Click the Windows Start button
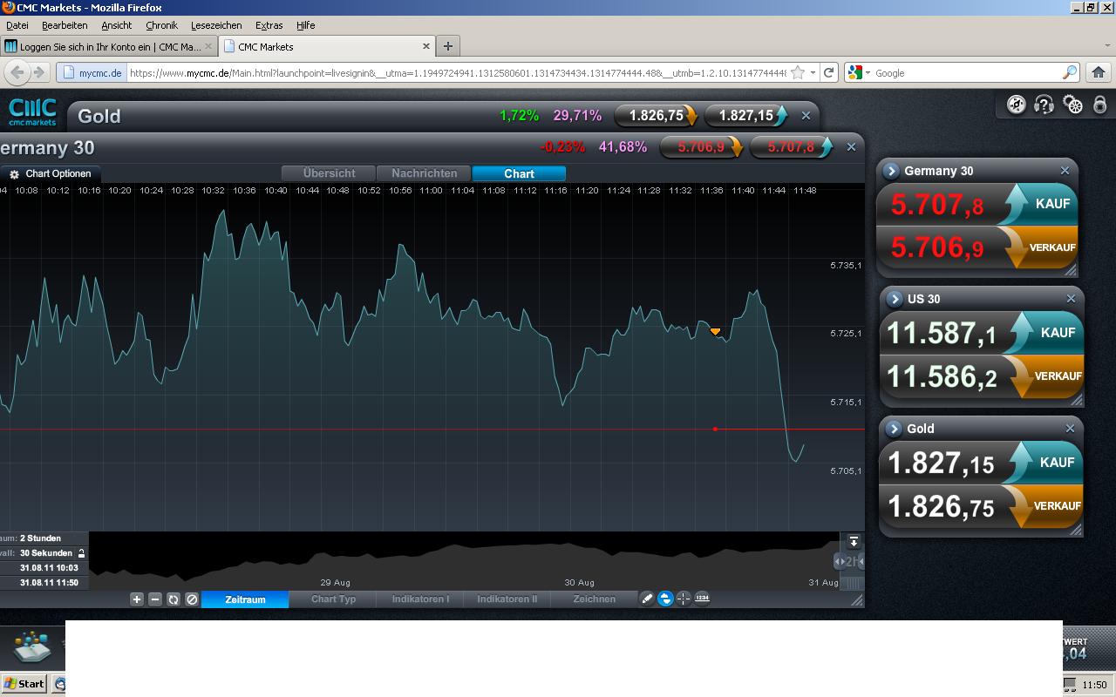This screenshot has height=697, width=1116. coord(24,684)
